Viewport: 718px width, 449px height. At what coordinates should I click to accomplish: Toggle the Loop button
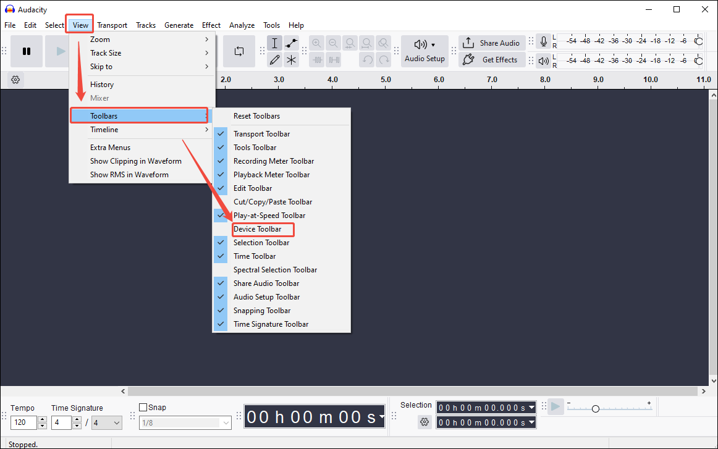tap(239, 51)
